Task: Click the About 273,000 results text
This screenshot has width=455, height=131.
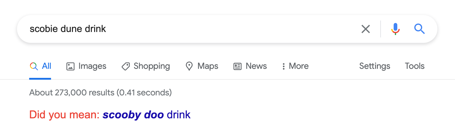Action: pos(101,92)
